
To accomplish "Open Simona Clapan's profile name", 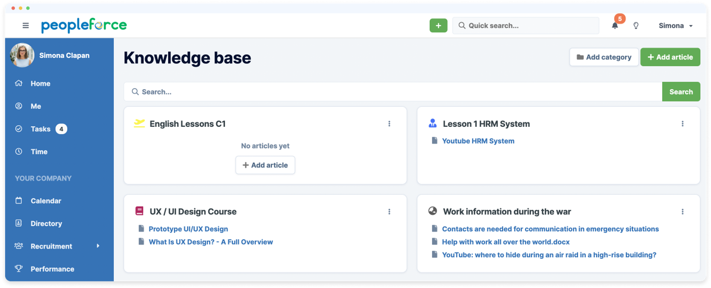I will pos(64,55).
